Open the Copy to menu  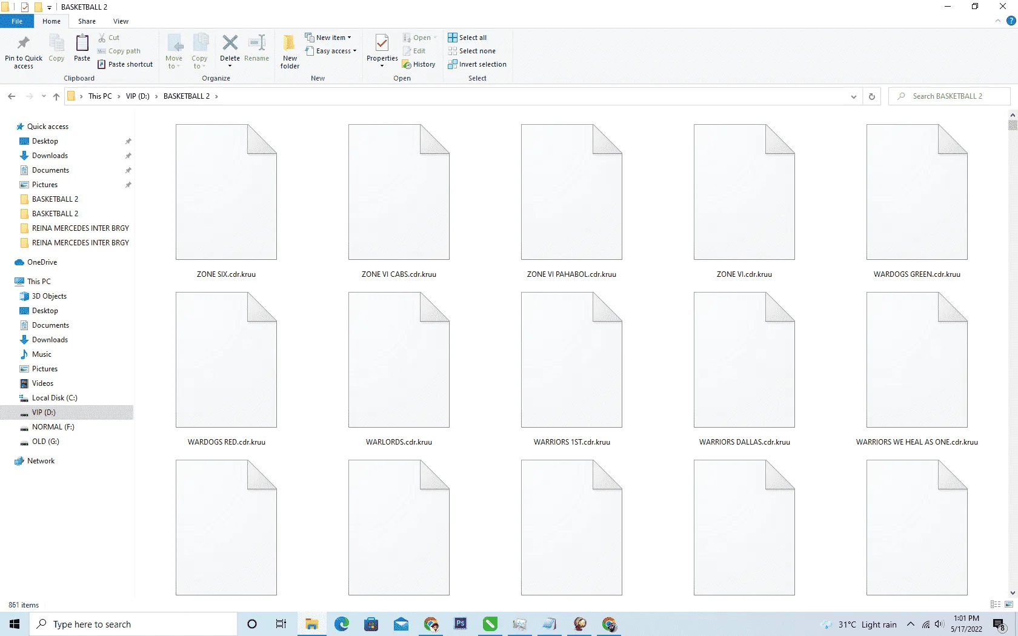pos(199,51)
